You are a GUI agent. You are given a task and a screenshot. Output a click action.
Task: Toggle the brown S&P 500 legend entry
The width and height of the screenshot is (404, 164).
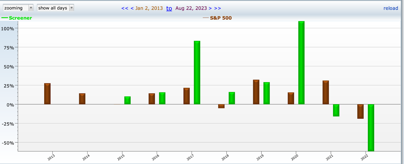point(217,18)
